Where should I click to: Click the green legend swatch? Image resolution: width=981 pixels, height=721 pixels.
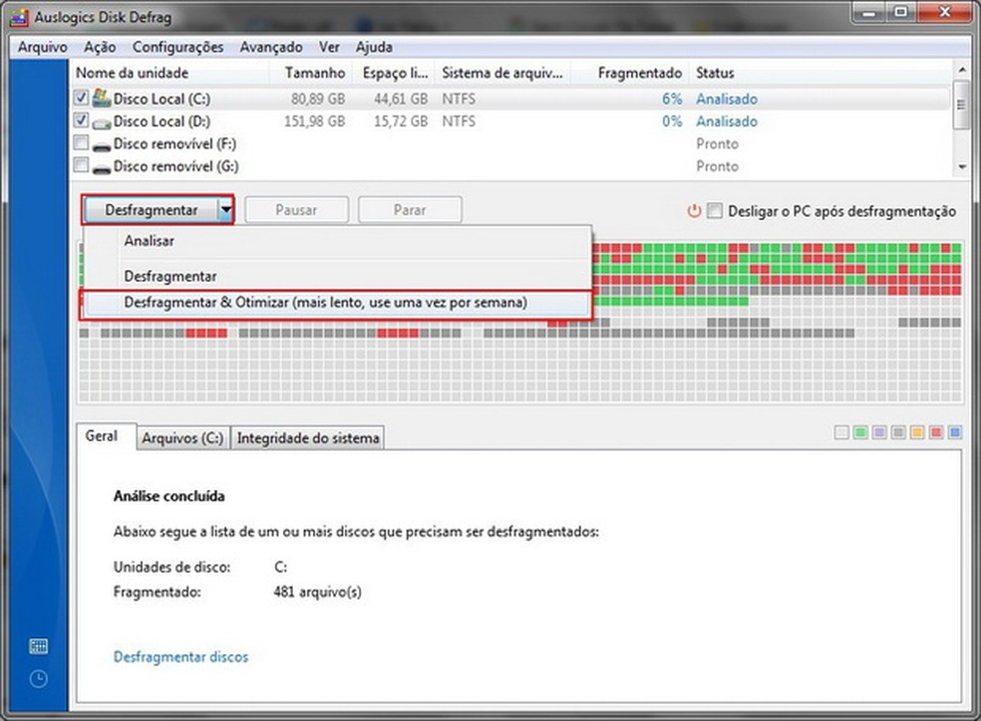pos(860,432)
